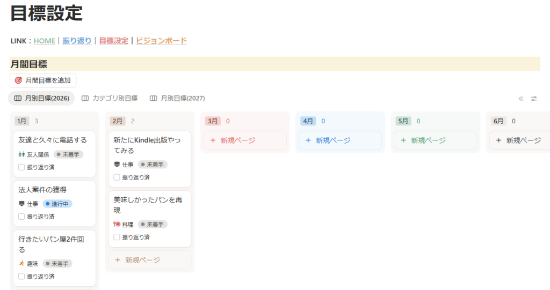
Task: Check 振り返り済 on 法人案件の獲得 card
Action: [21, 217]
